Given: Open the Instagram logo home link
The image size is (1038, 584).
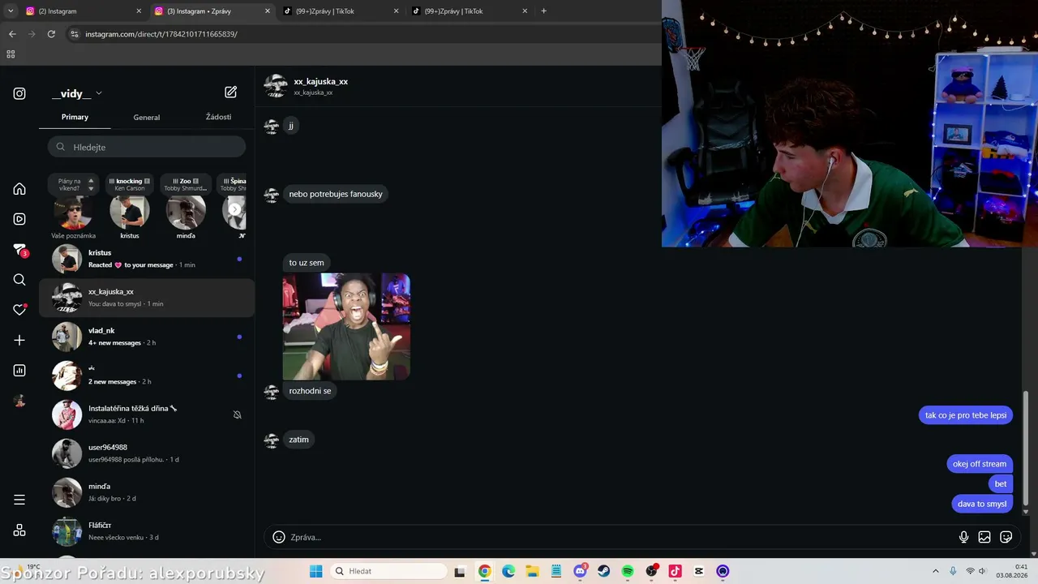Looking at the screenshot, I should [x=19, y=93].
